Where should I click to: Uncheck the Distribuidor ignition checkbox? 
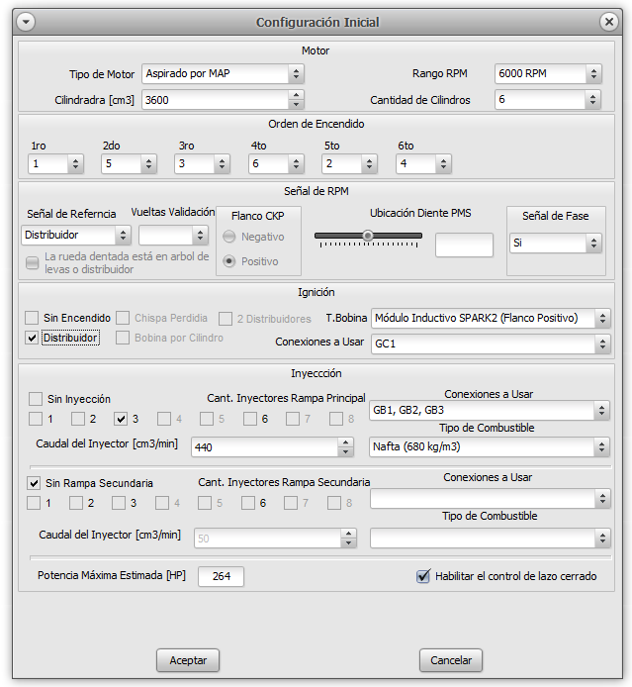pos(32,338)
